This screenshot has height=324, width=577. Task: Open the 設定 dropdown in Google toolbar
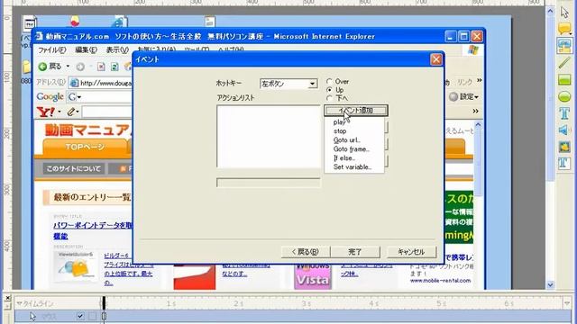477,97
